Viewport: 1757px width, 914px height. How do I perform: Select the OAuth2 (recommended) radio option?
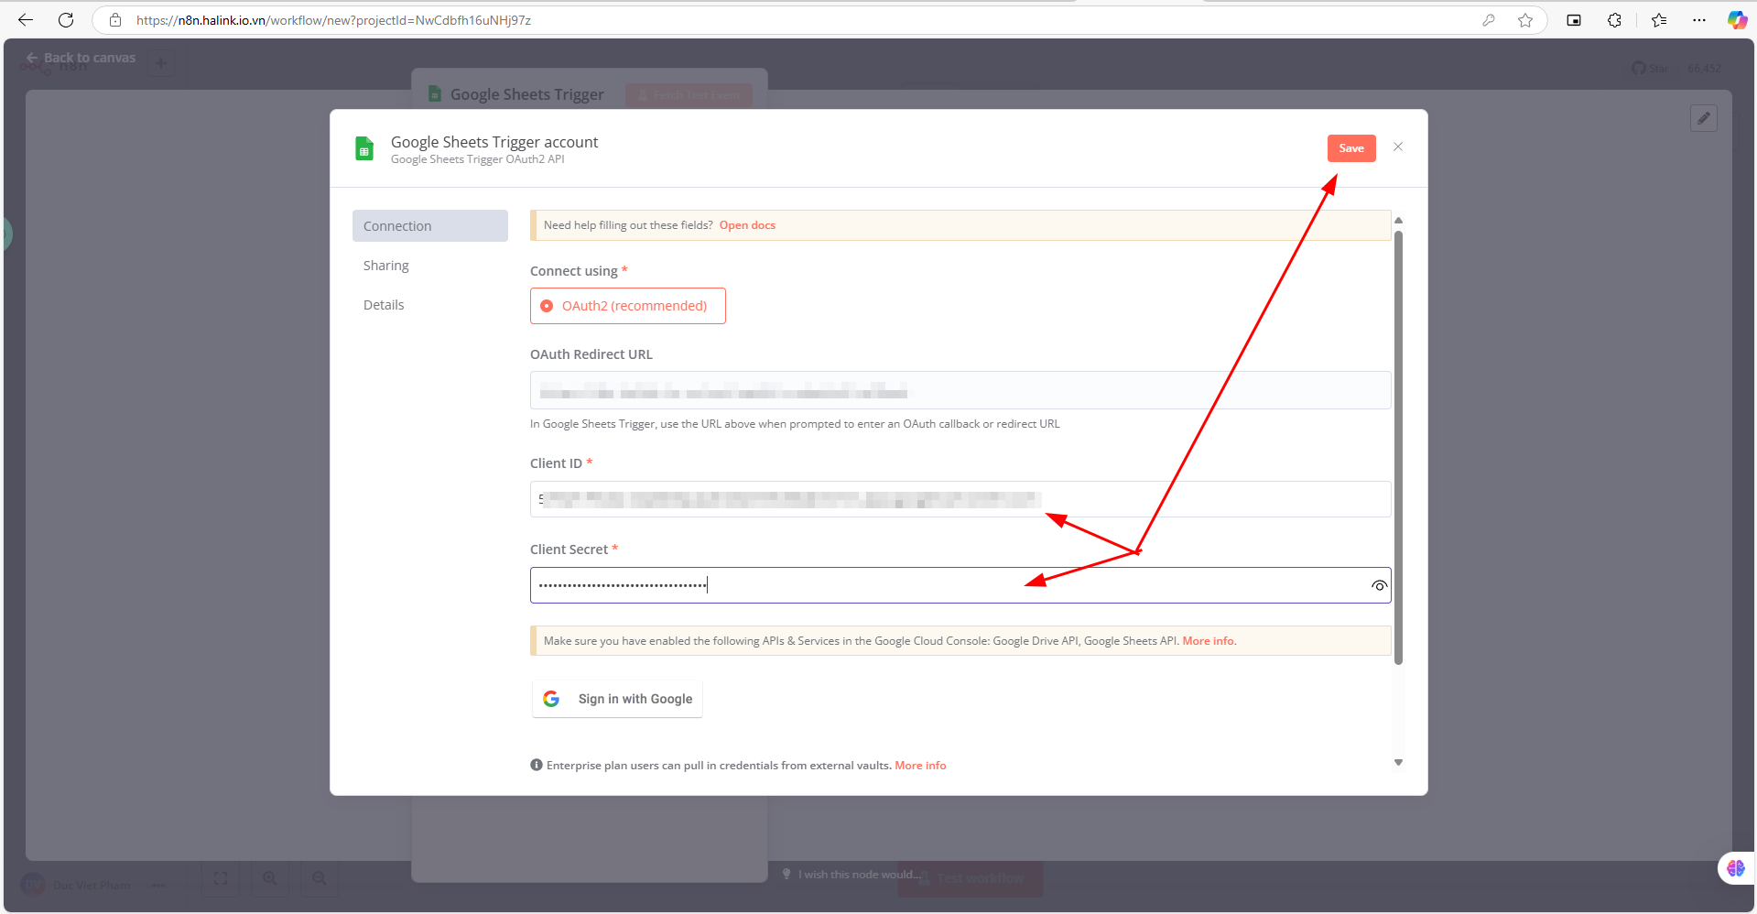pyautogui.click(x=628, y=306)
